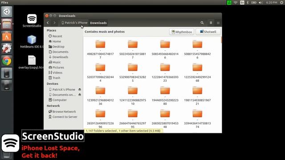Click the second phone device icon in launcher
The image size is (285, 160).
click(x=7, y=85)
